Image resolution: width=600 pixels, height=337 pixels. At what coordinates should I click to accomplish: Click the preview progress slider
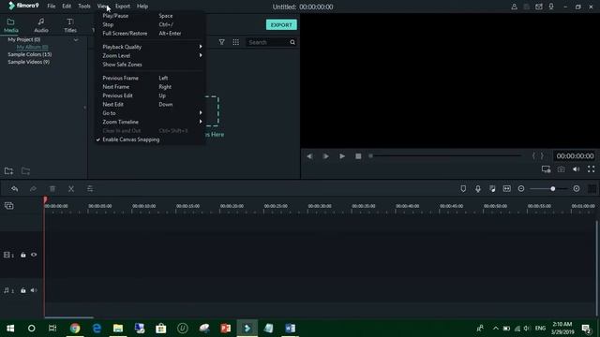pos(445,156)
